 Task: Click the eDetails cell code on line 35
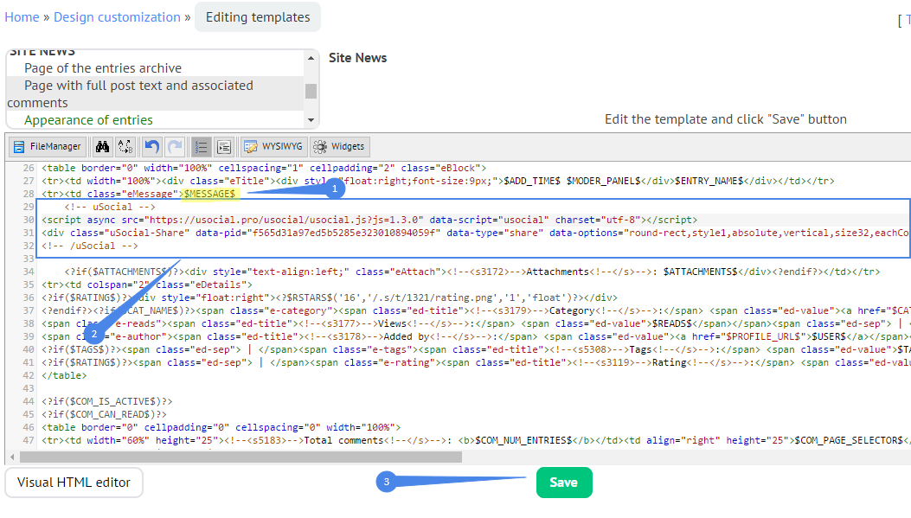pyautogui.click(x=147, y=285)
